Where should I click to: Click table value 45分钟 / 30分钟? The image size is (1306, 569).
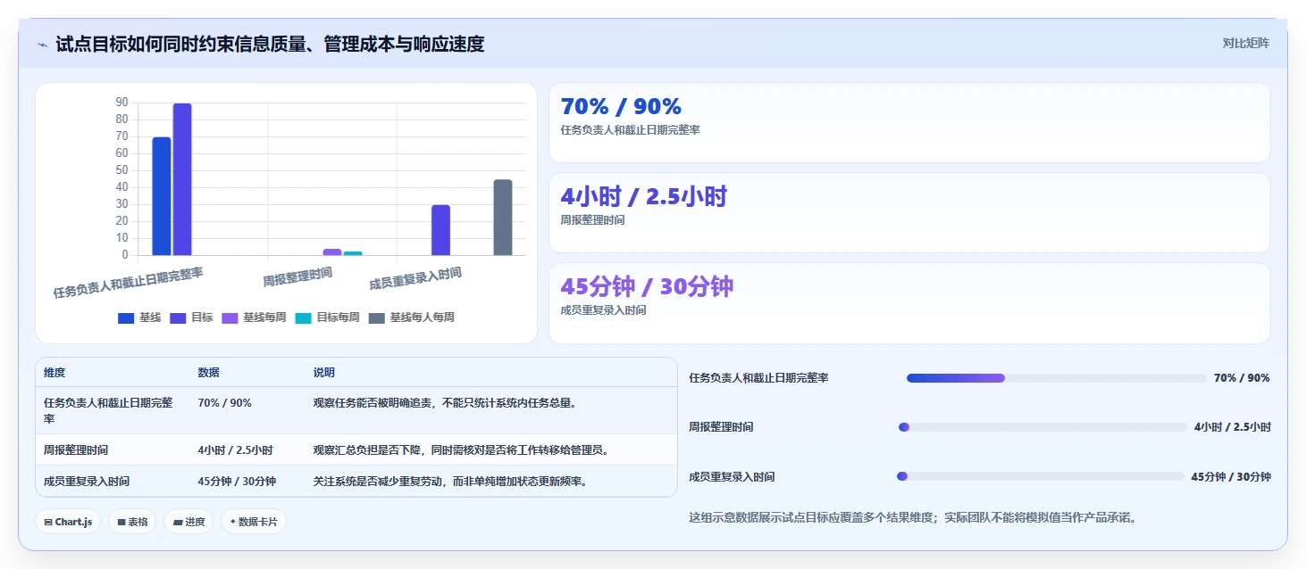coord(237,482)
